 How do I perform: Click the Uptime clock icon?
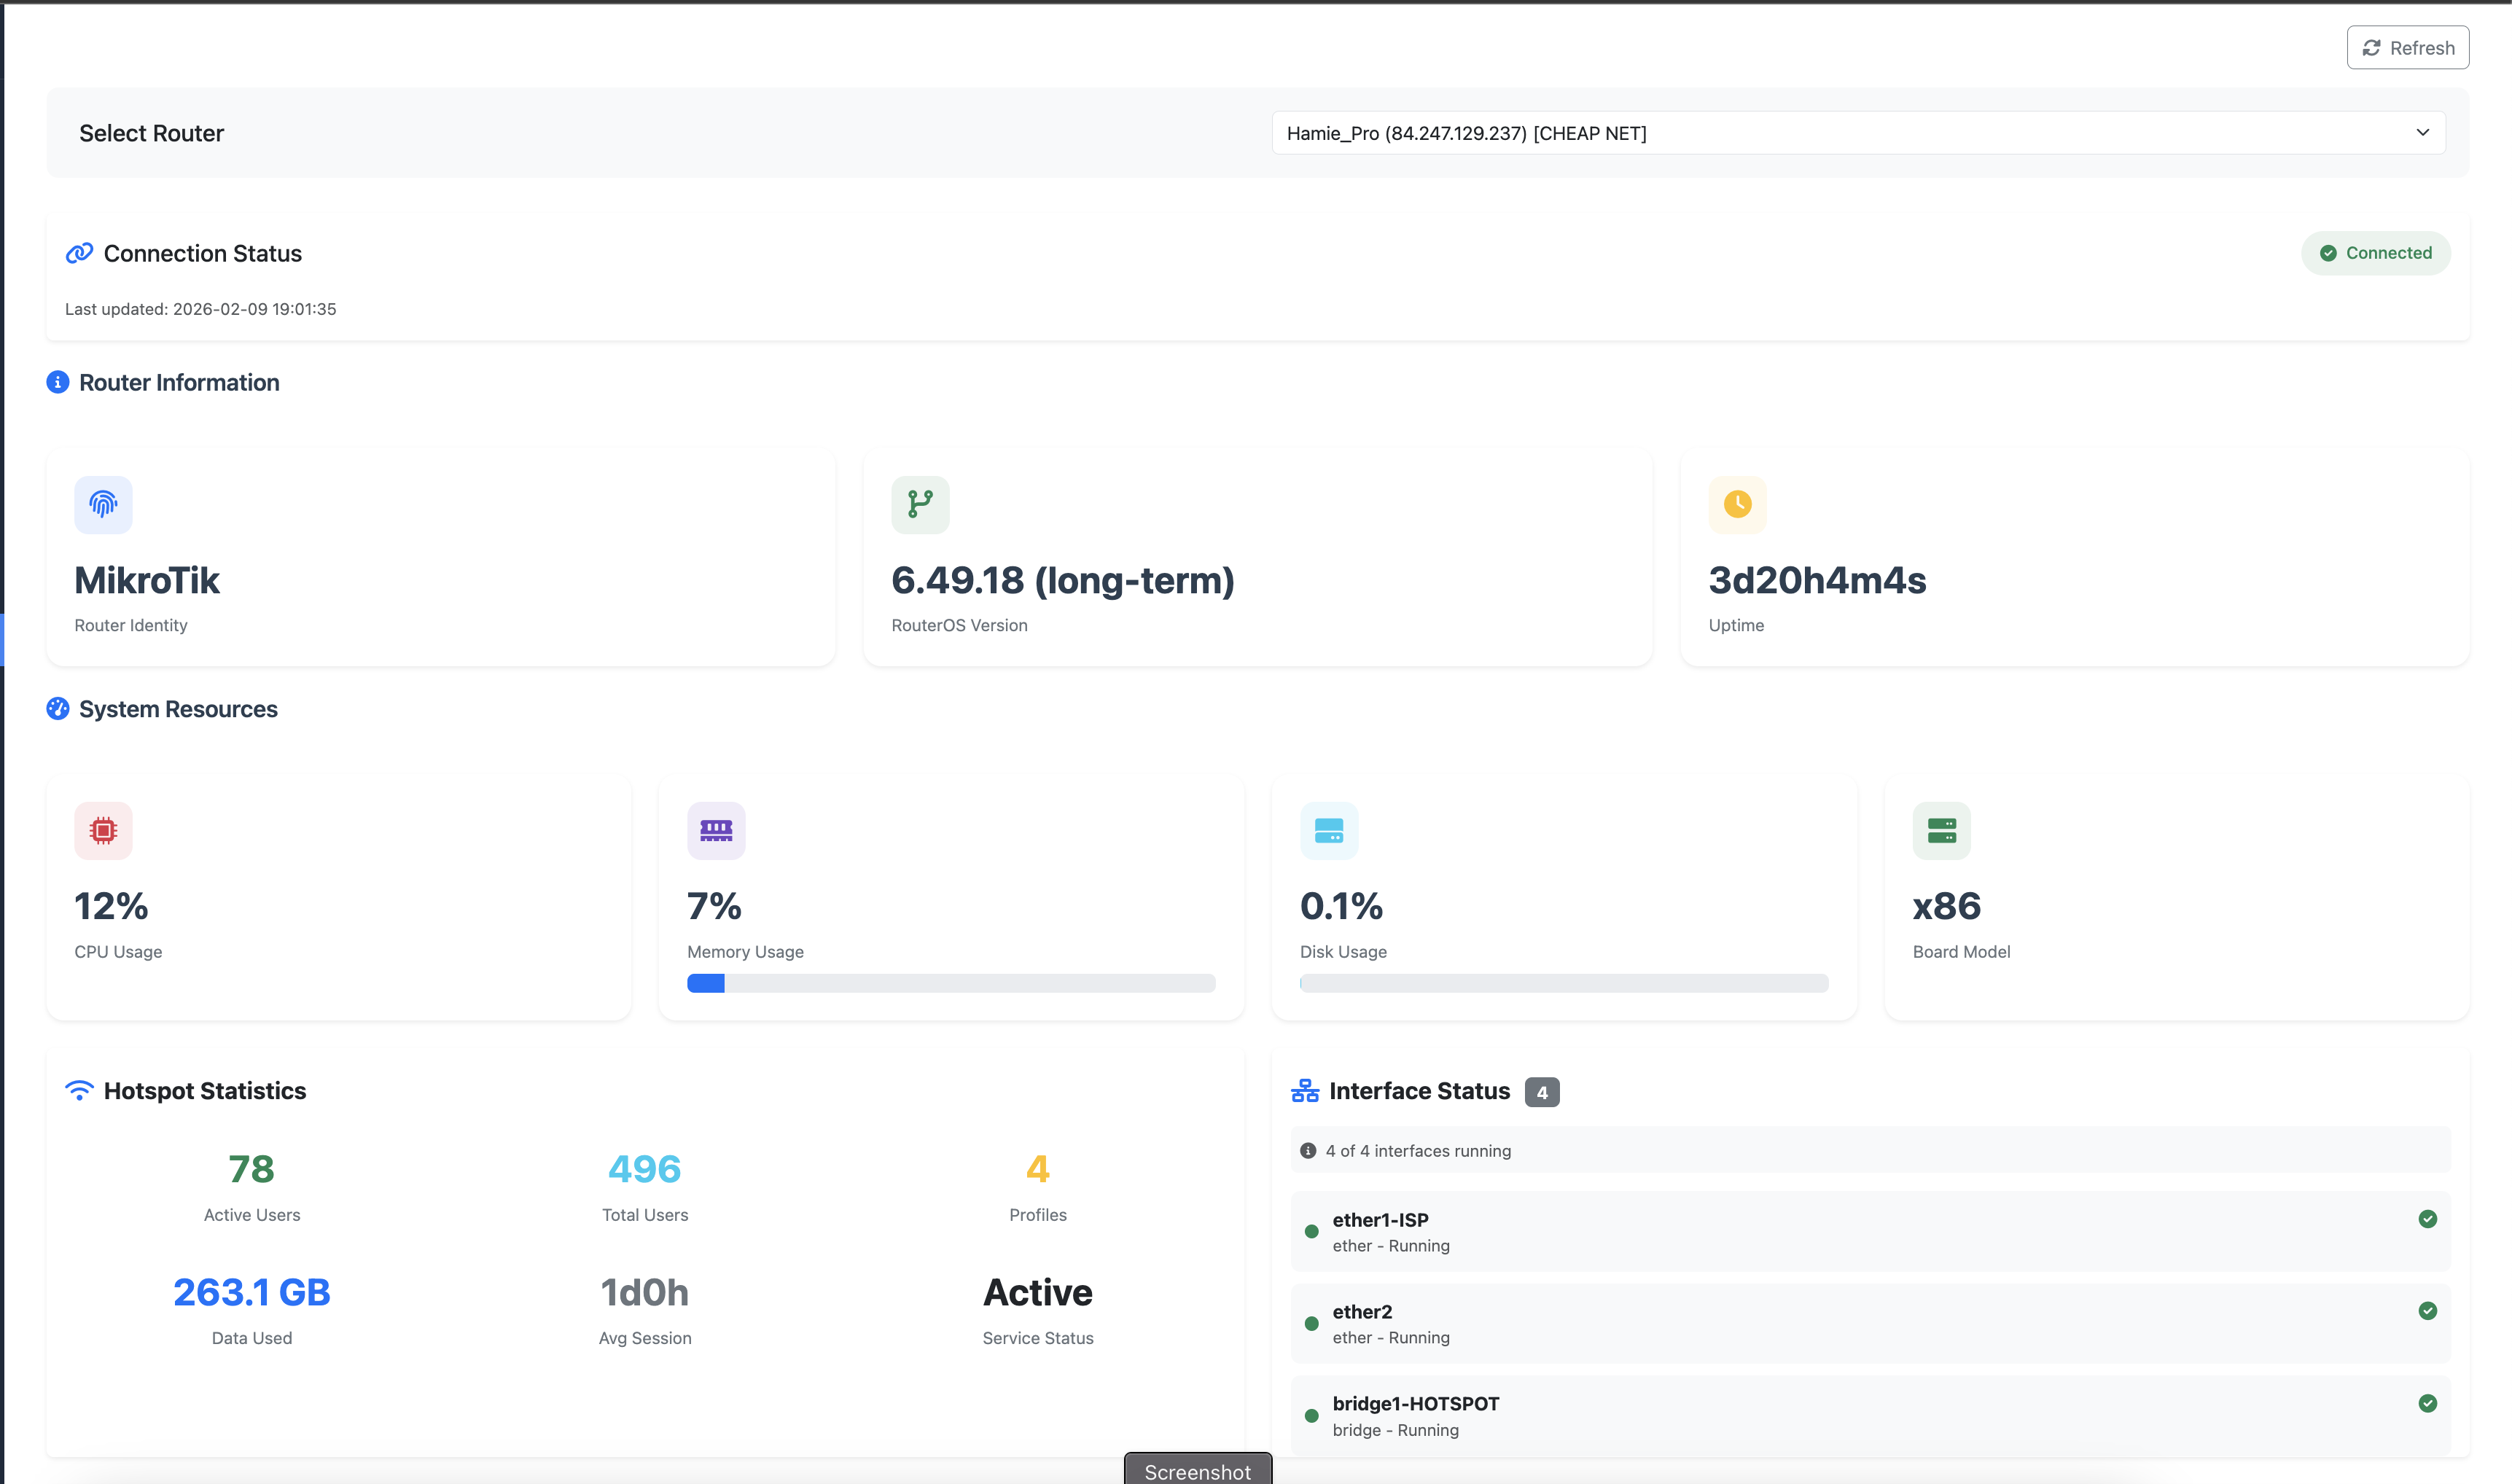point(1737,504)
